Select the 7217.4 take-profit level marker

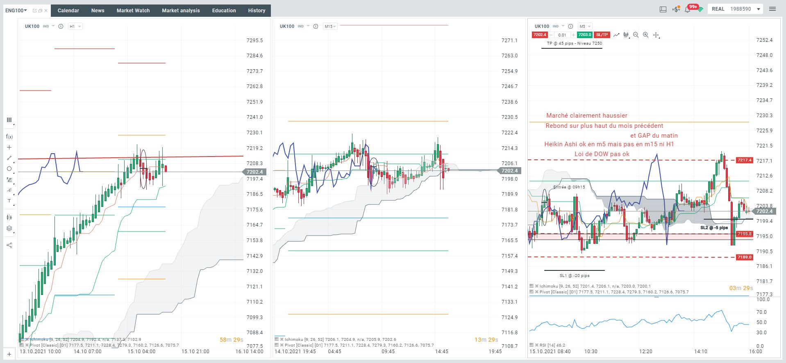pos(745,160)
